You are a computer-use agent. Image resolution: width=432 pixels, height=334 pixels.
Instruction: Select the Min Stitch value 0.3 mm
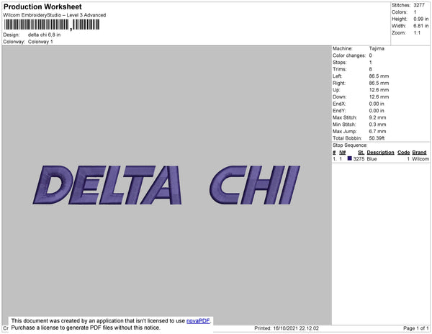pyautogui.click(x=378, y=125)
